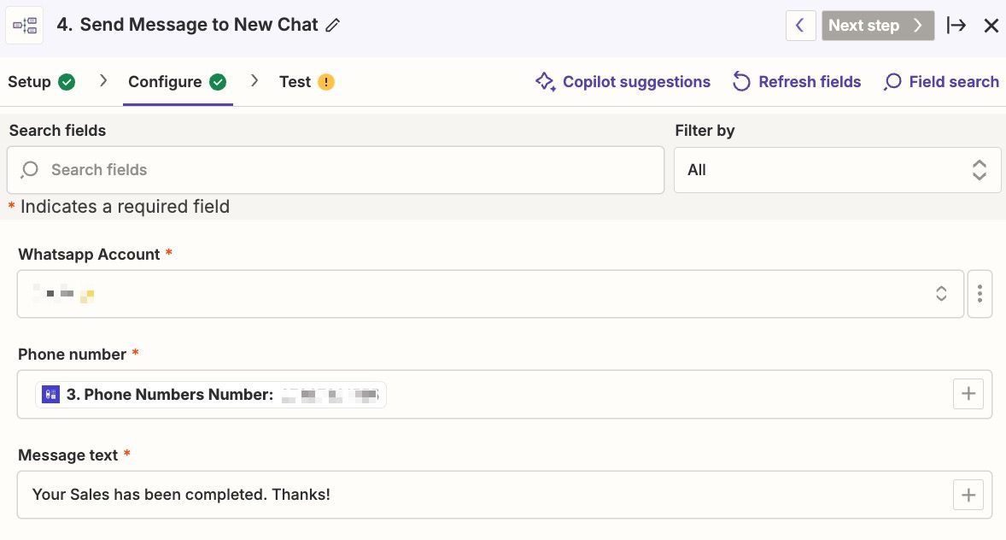Click the Phone number label

[72, 355]
